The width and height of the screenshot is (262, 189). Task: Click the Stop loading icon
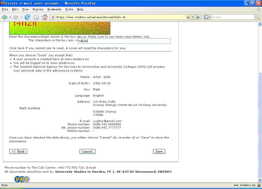pyautogui.click(x=36, y=17)
